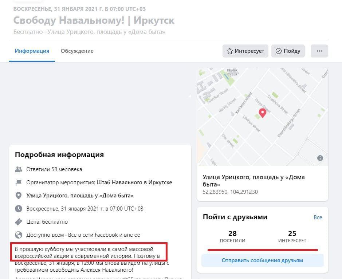This screenshot has height=279, width=342.
Task: Open organizer Штаб Навального в Иркутске
Action: pos(134,182)
